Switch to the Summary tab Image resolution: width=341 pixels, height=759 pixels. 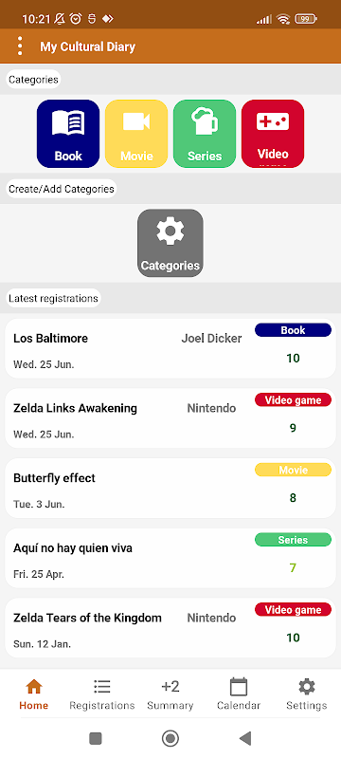(170, 694)
